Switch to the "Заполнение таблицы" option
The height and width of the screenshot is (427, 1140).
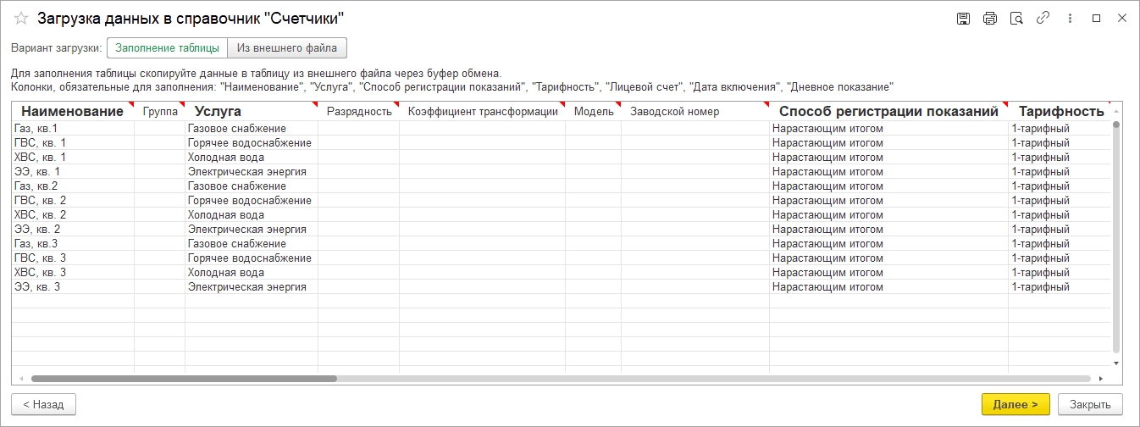tap(167, 48)
